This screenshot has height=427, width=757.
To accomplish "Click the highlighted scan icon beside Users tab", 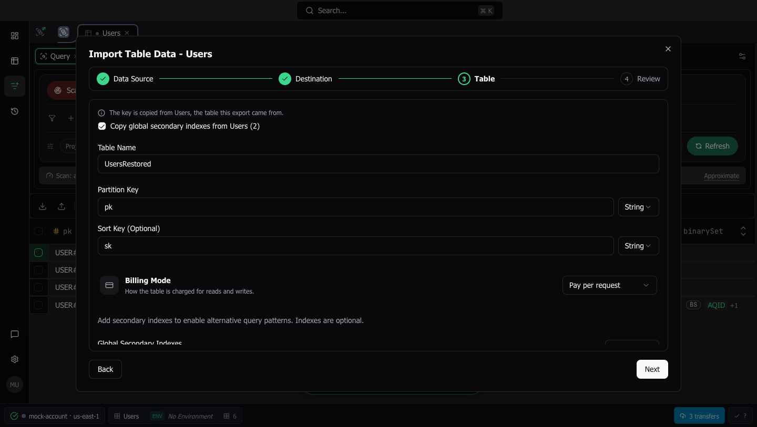I will tap(64, 32).
